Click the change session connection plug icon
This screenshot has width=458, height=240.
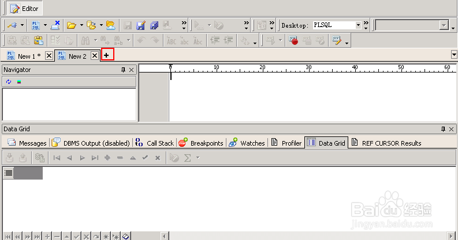12,25
